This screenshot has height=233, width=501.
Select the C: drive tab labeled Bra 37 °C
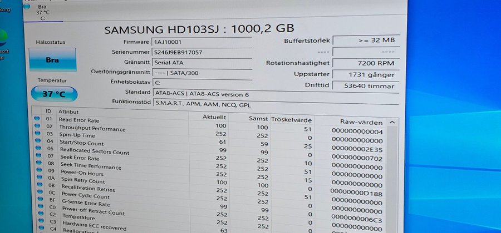coord(43,11)
